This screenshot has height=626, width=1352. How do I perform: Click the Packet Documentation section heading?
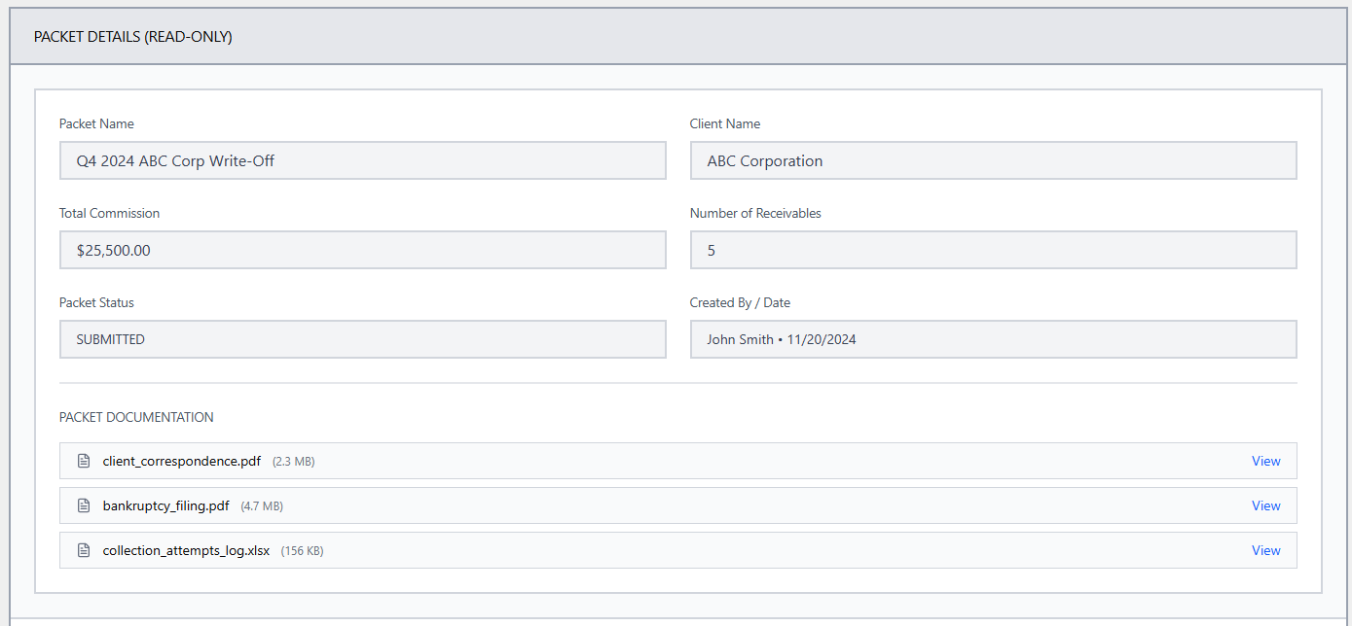tap(136, 417)
